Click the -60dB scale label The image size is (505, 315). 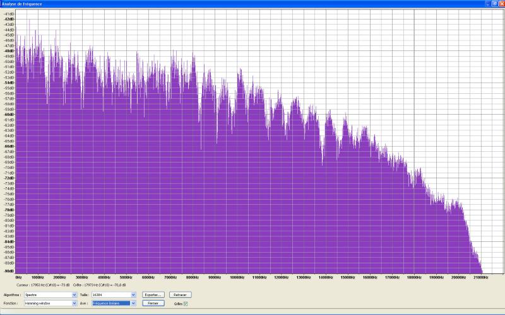(x=9, y=115)
